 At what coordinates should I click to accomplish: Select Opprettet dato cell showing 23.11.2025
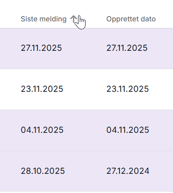click(x=128, y=89)
